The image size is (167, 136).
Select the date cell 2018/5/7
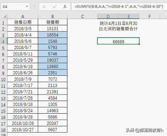click(23, 48)
